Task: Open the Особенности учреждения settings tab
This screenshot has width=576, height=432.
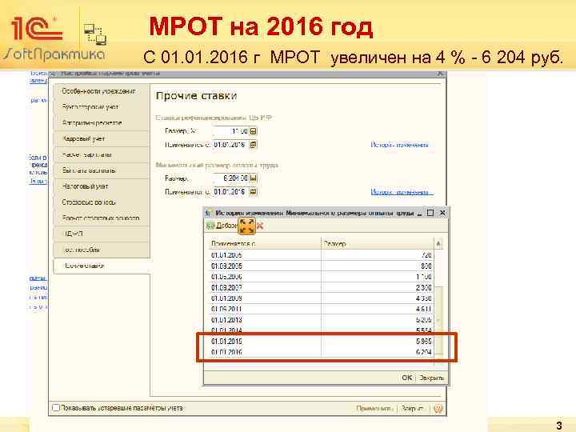Action: 102,91
